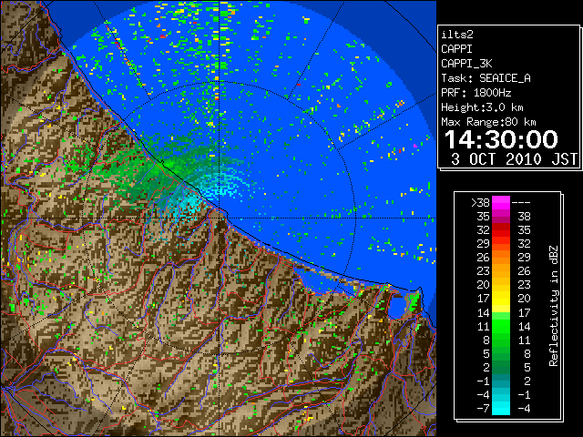Pick the bright green 11–14 dBZ legend swatch

coord(501,326)
